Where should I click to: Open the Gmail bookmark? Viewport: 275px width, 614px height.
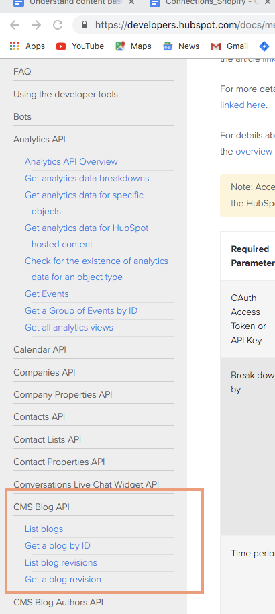(x=229, y=46)
